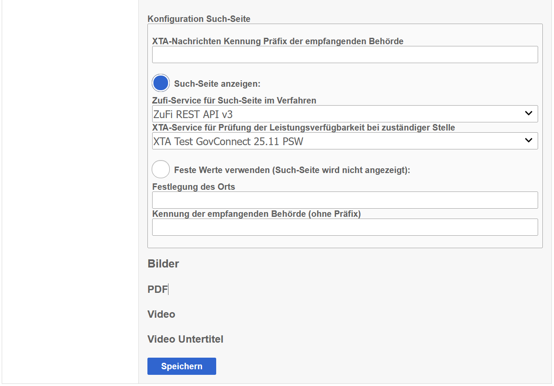Screen dimensions: 554x386
Task: Click the chevron arrow of the XTA-Service dropdown
Action: [x=529, y=140]
